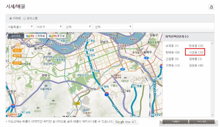Screen dimensions: 220x127
Task: Click the 양재 IC marker on map
Action: point(104,86)
